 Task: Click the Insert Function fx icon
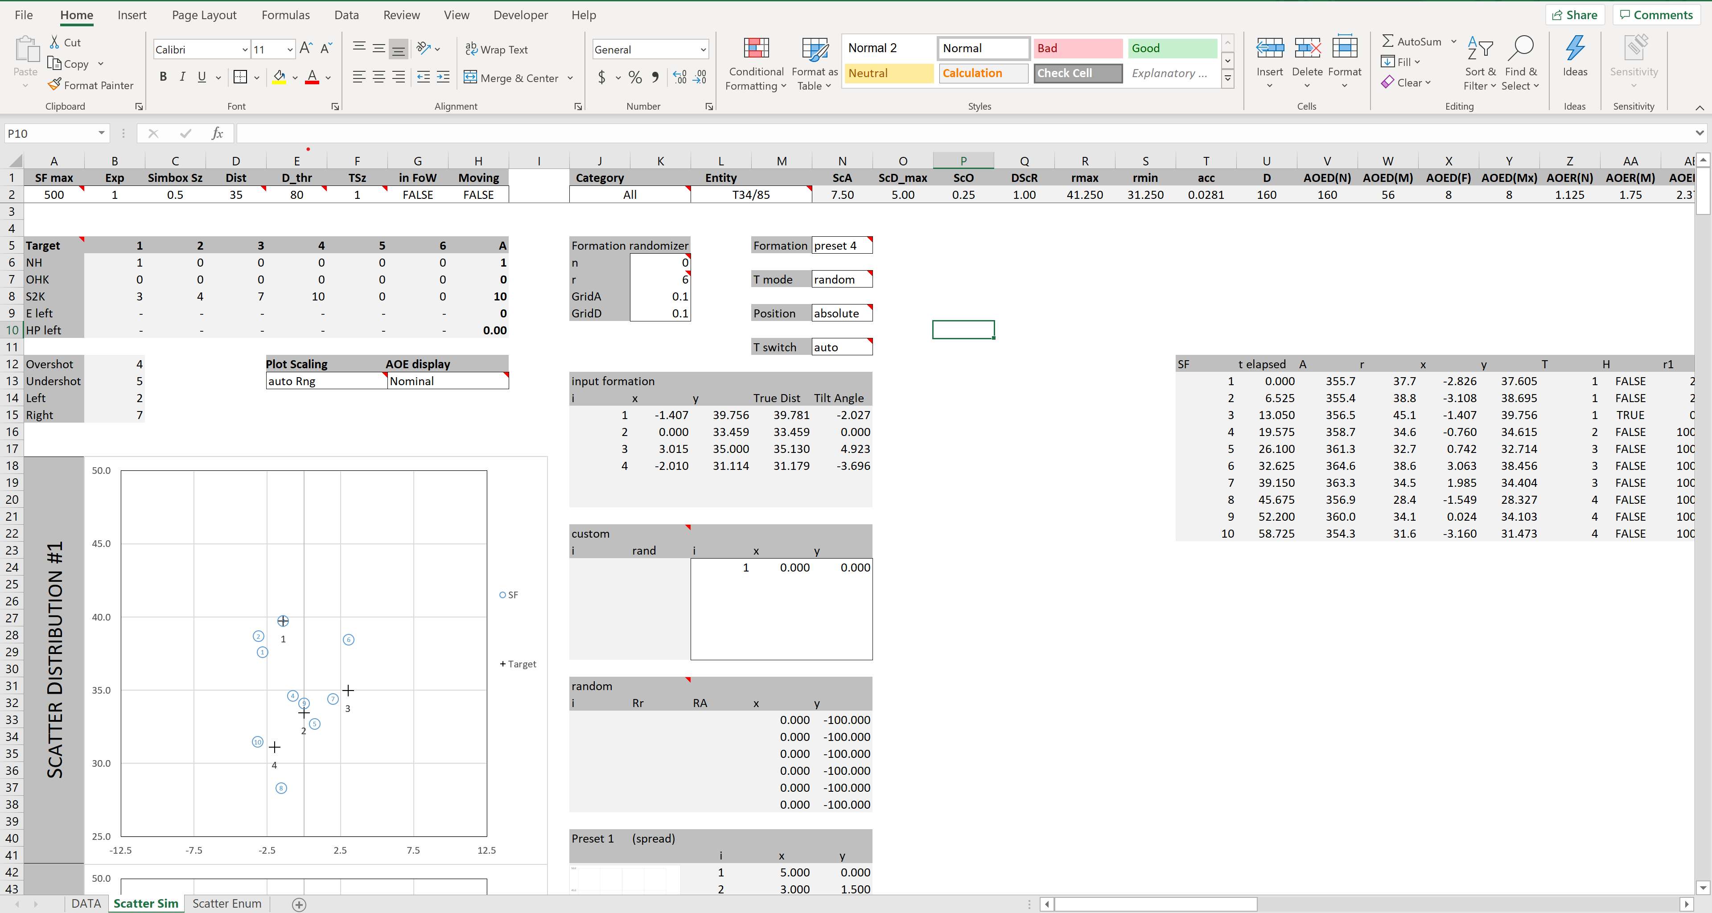(217, 133)
